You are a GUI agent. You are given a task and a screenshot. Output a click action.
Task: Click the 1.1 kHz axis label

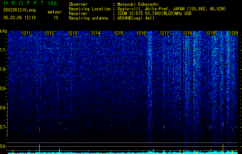[x=3, y=50]
